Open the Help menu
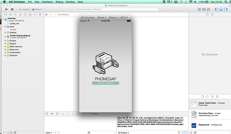 (80, 2)
